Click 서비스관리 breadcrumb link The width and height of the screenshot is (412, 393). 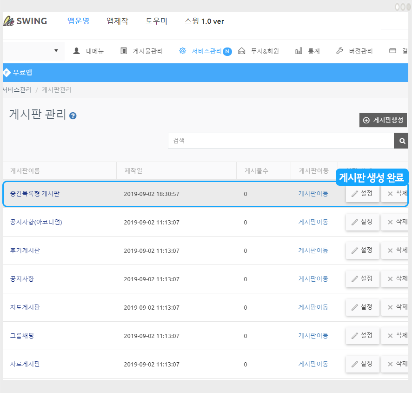coord(17,90)
